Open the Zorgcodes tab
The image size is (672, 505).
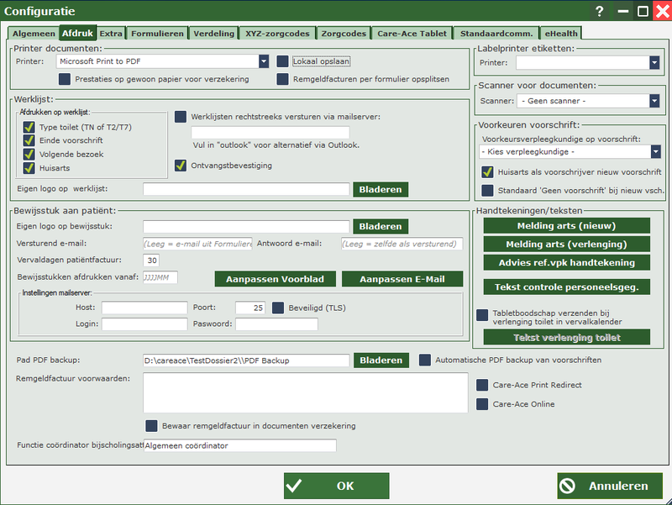tap(344, 34)
